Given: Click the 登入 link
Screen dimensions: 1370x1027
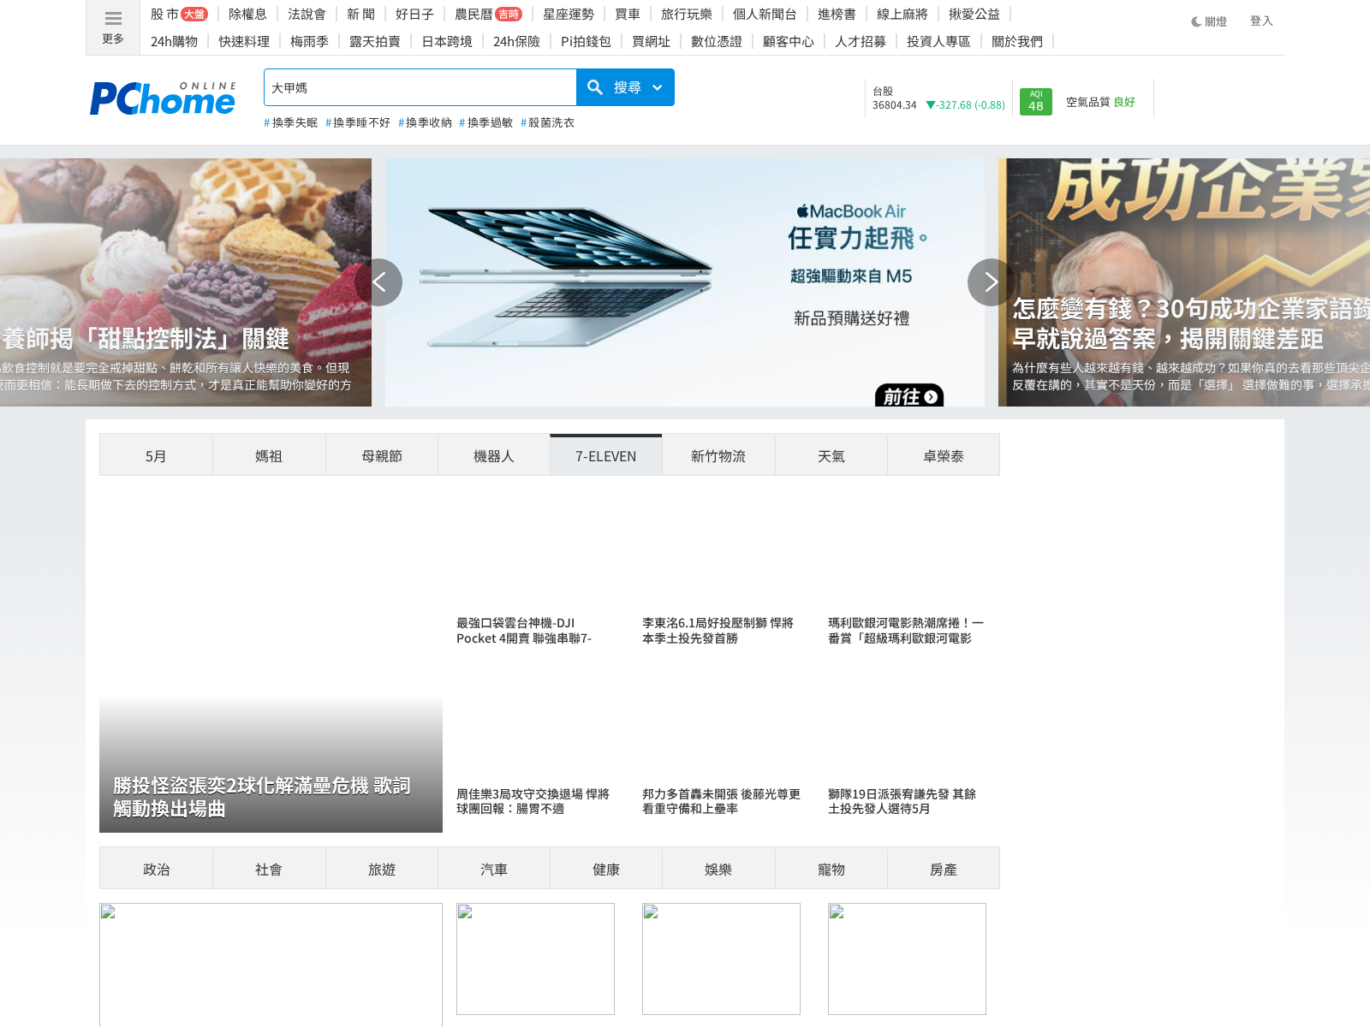Looking at the screenshot, I should [1260, 21].
